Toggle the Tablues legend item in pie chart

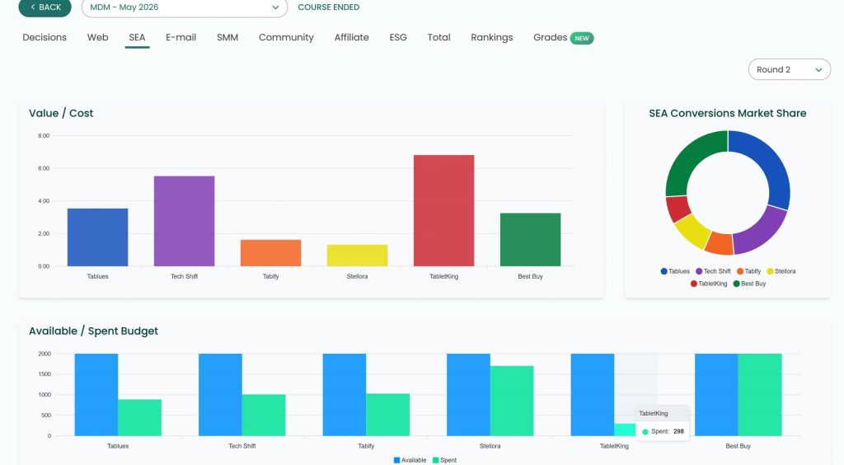tap(675, 271)
